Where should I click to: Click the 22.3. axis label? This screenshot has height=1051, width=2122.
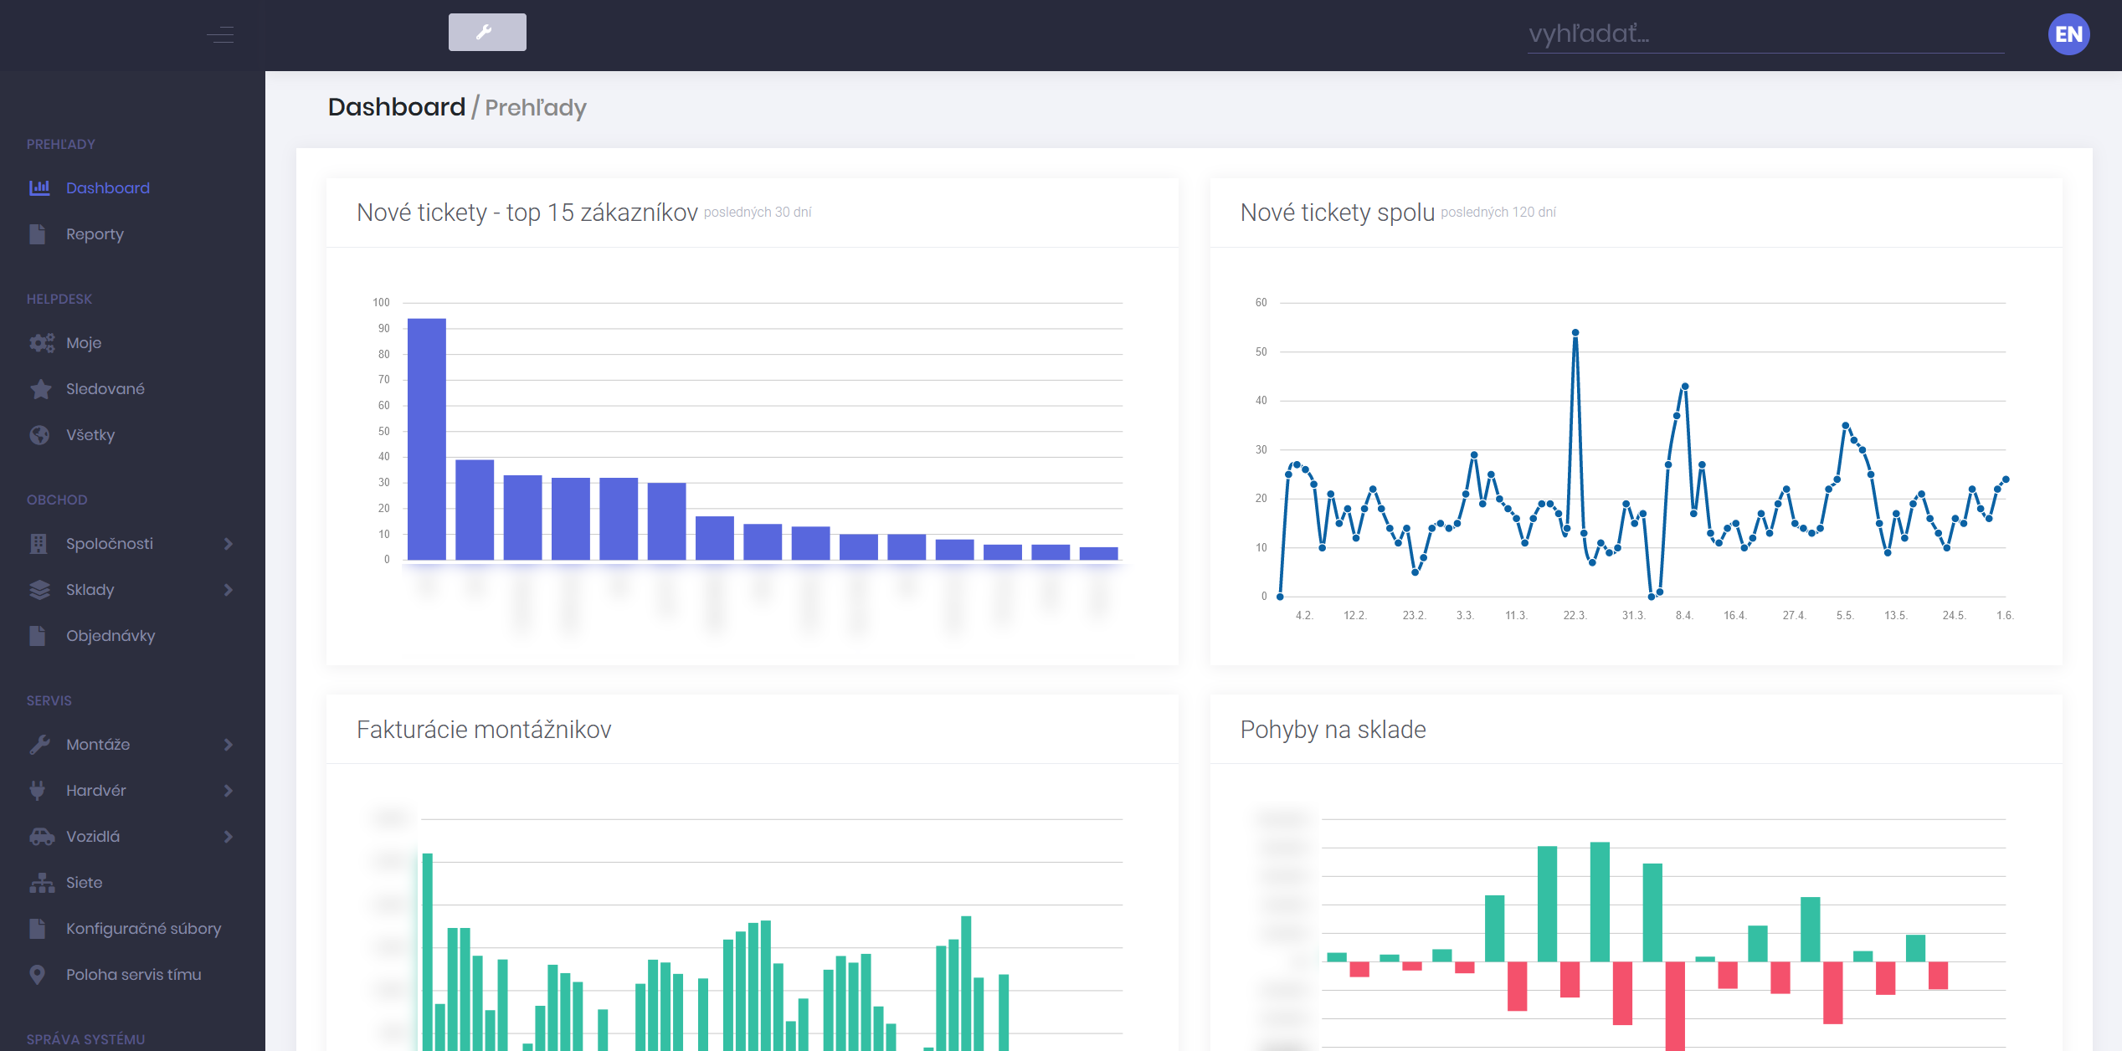(1575, 615)
